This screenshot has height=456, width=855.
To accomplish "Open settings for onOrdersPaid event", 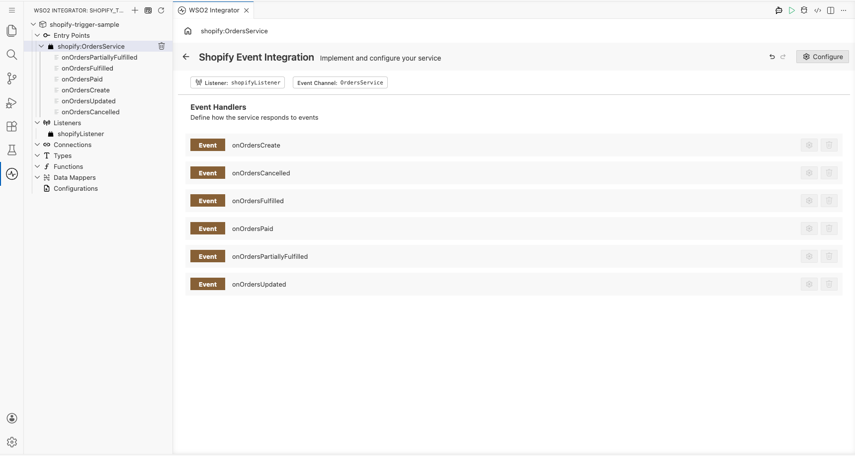I will (809, 228).
